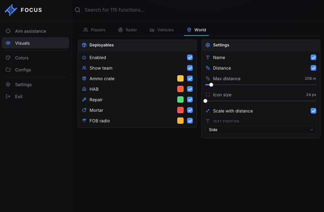Open the Colors page
This screenshot has width=324, height=212.
tap(35, 58)
